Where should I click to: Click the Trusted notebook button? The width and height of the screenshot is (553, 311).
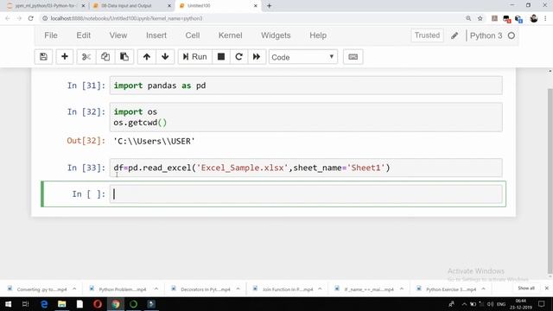tap(427, 35)
